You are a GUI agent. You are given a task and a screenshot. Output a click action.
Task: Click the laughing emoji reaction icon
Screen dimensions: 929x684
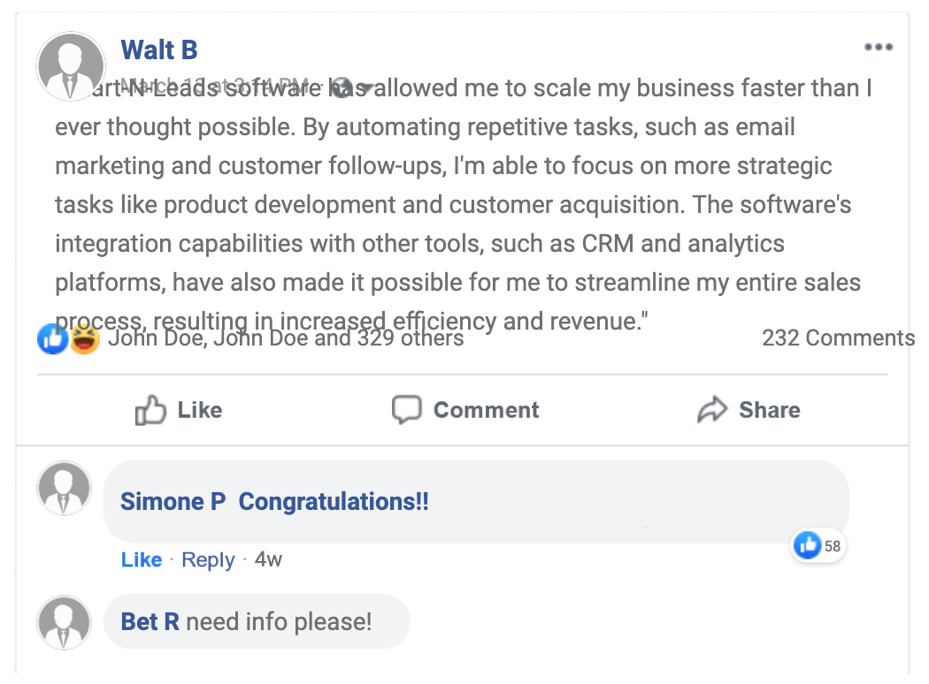tap(85, 338)
